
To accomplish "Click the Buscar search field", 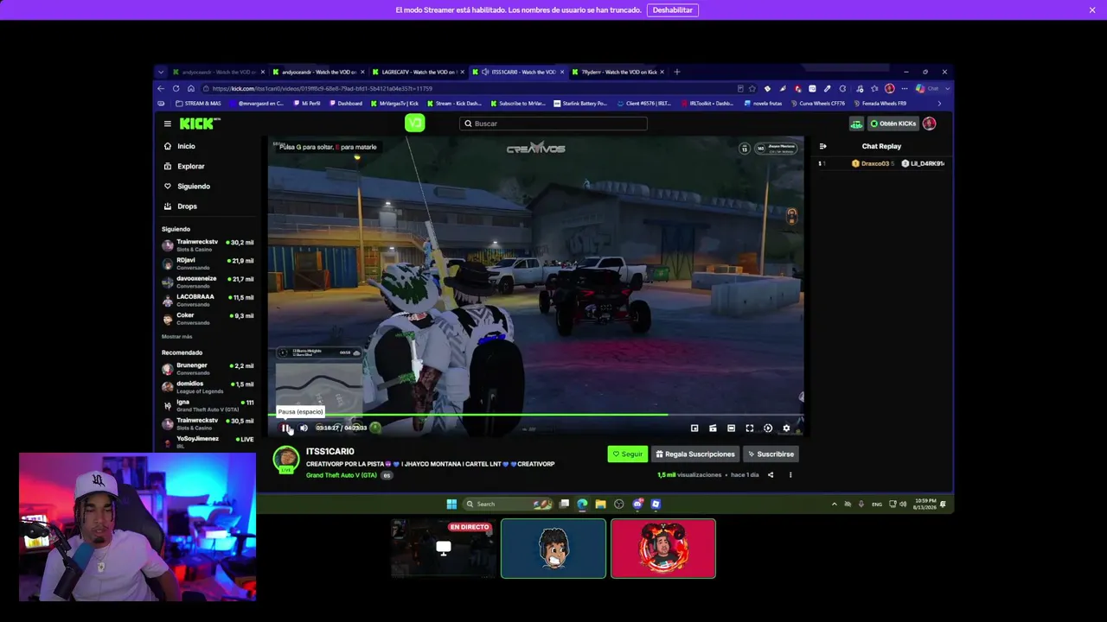I will (x=553, y=124).
